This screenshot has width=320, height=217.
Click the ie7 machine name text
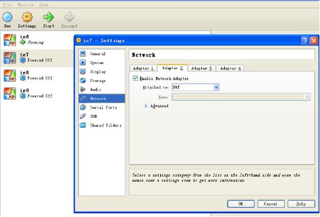24,55
